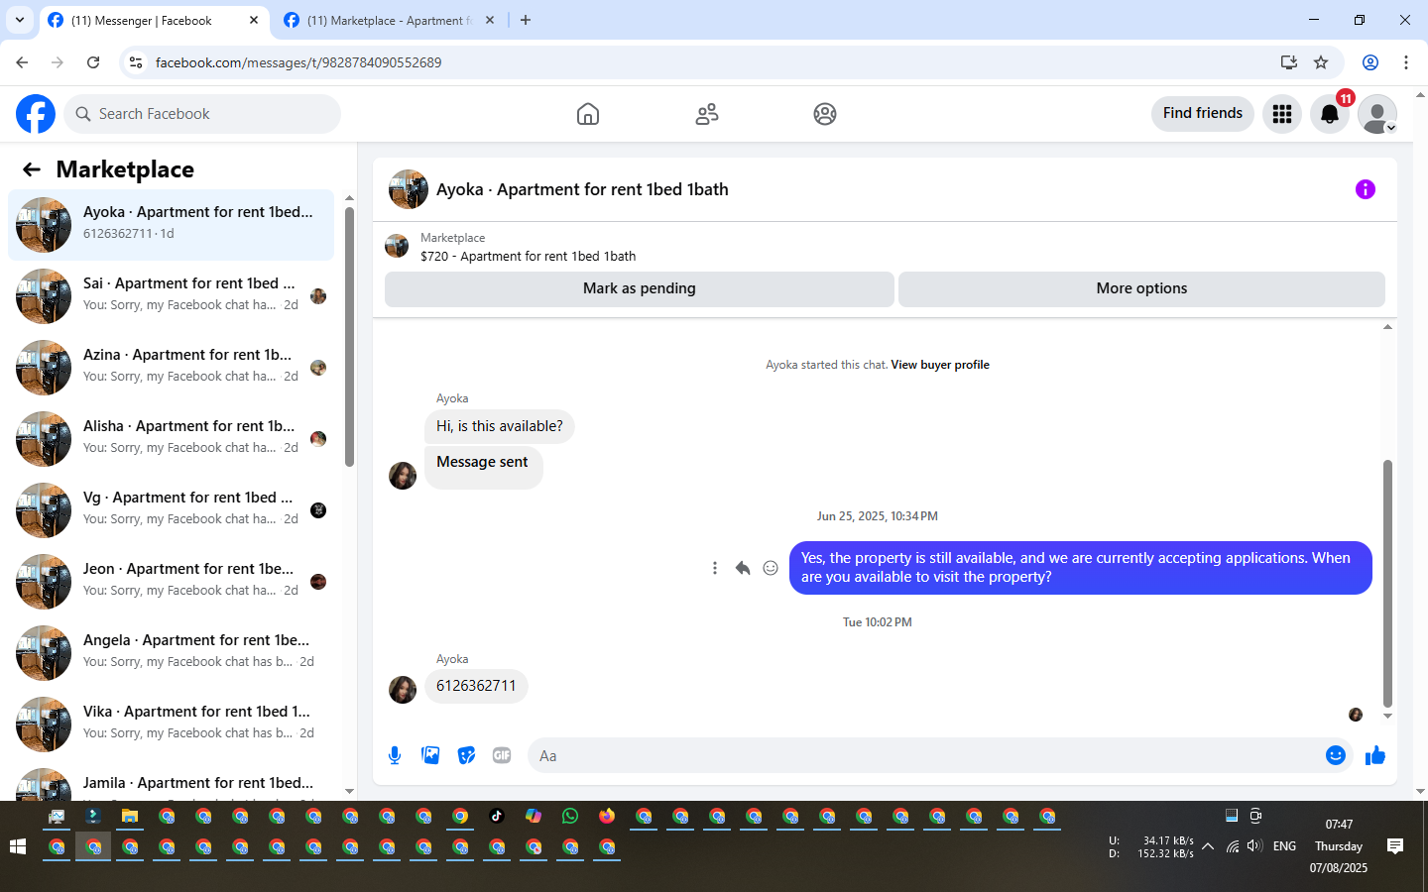Click the more actions dots beside the sent message
This screenshot has height=892, width=1428.
click(x=714, y=568)
